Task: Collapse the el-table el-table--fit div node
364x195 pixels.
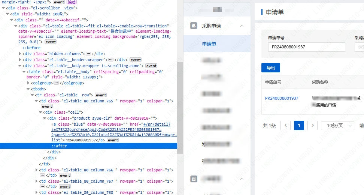Action: click(x=16, y=26)
